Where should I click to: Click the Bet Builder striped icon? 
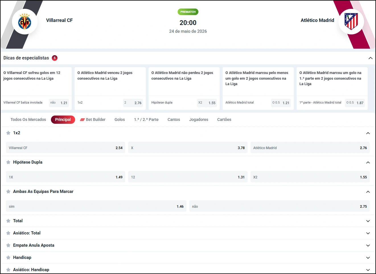(x=82, y=120)
